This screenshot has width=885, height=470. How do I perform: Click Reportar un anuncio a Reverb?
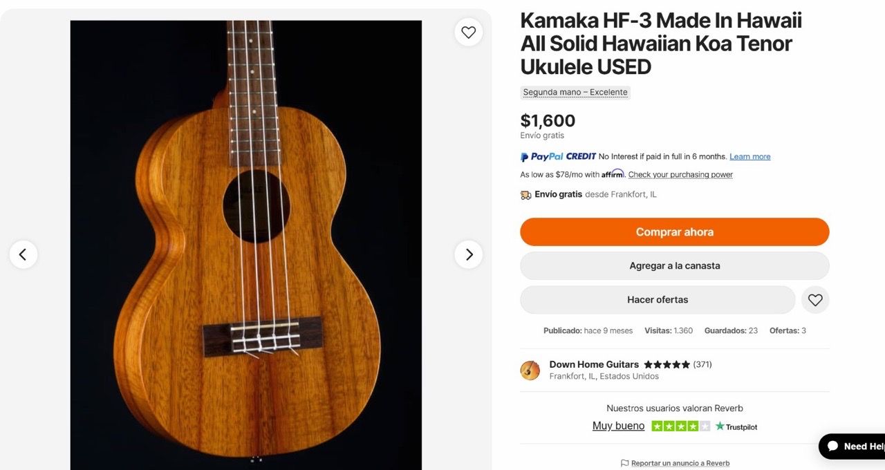(680, 463)
